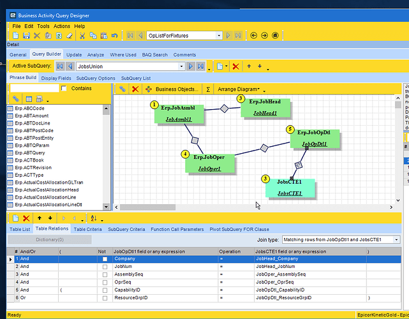The image size is (409, 319).
Task: Move subquery up with arrow icon
Action: click(x=249, y=66)
